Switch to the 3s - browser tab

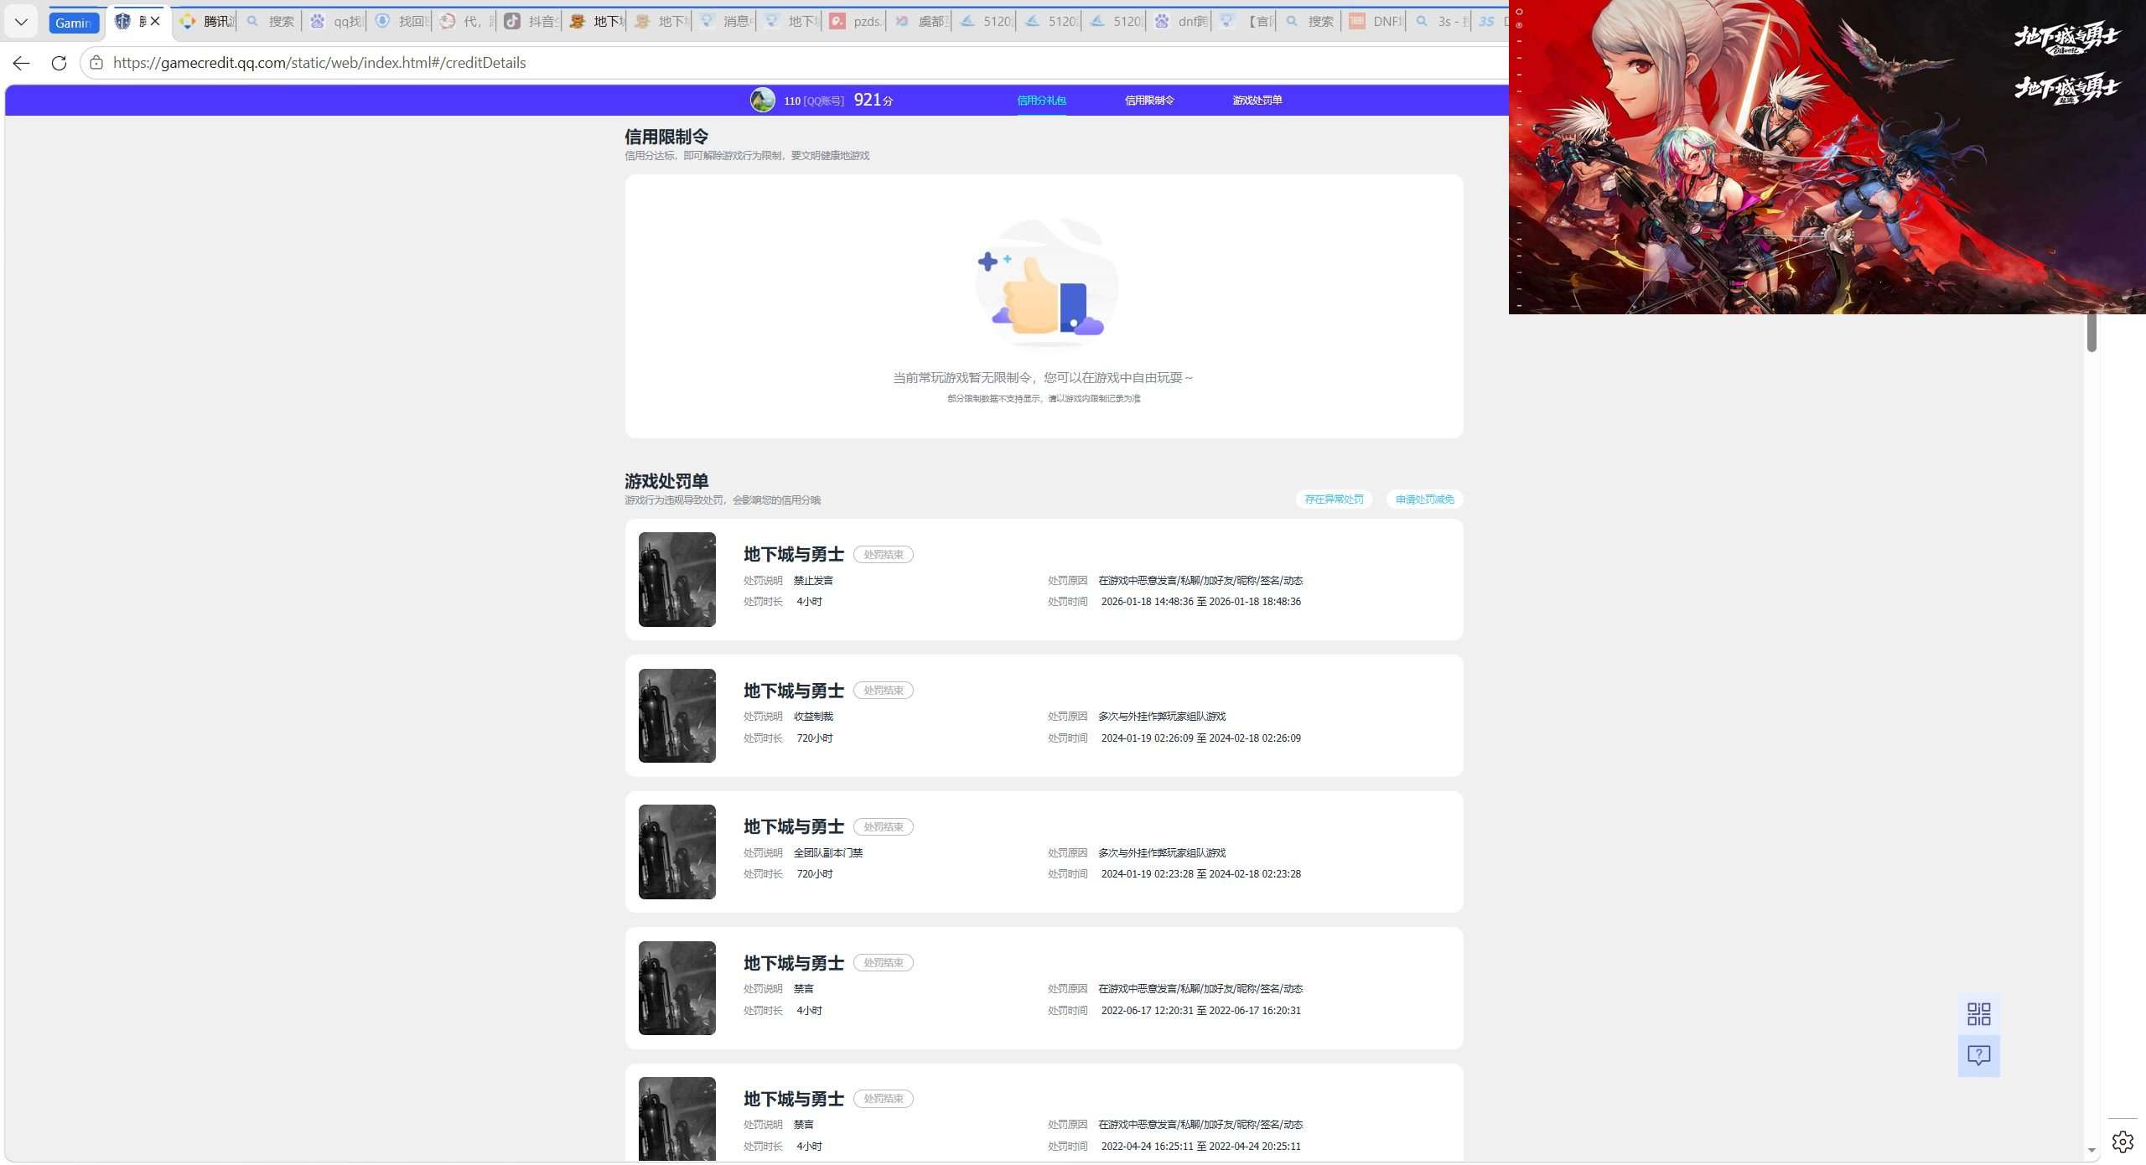tap(1441, 22)
